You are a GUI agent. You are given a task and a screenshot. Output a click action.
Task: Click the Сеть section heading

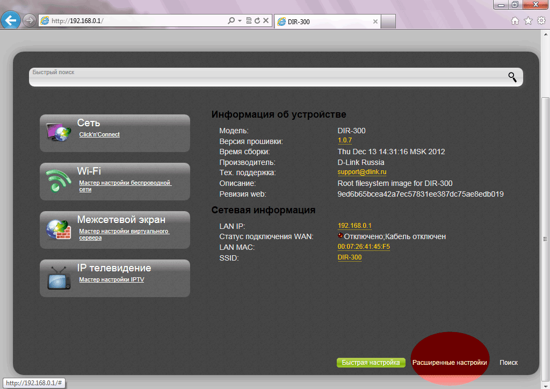(89, 123)
